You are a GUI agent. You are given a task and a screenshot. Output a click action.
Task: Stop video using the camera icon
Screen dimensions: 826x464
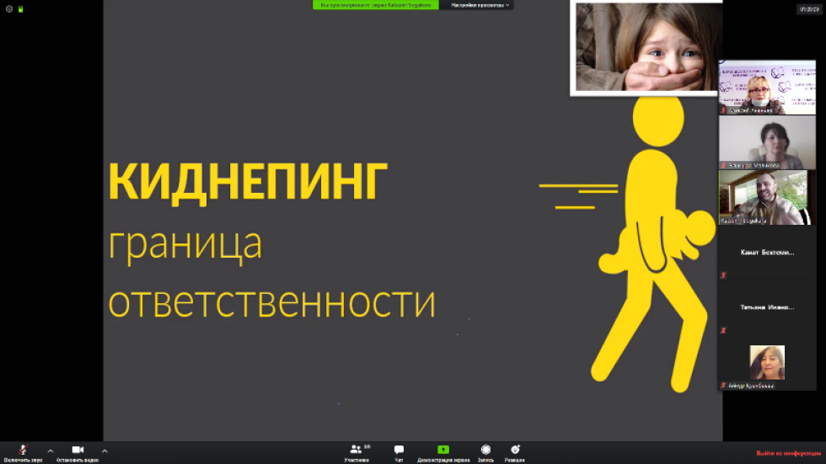coord(78,451)
